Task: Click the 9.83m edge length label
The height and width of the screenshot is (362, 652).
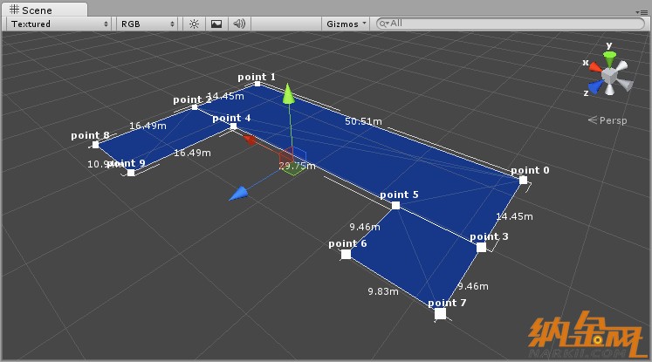Action: pyautogui.click(x=383, y=291)
